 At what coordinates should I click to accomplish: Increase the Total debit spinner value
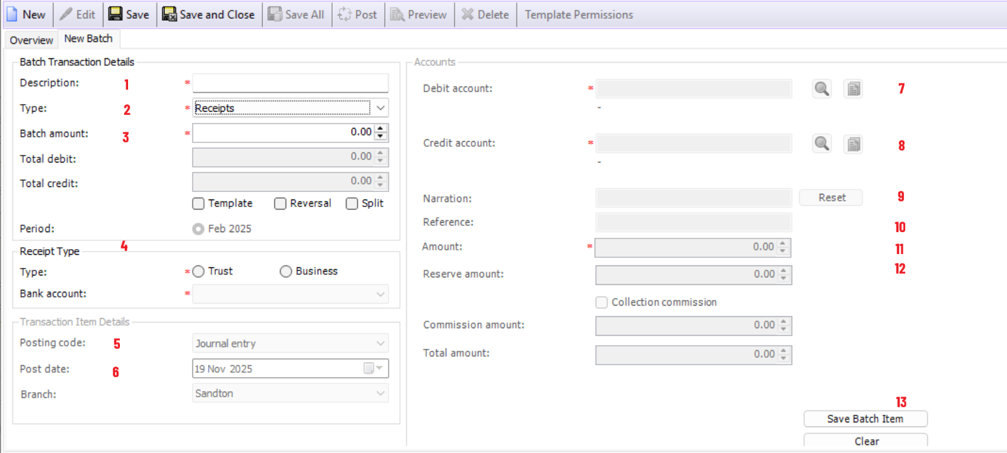[380, 153]
